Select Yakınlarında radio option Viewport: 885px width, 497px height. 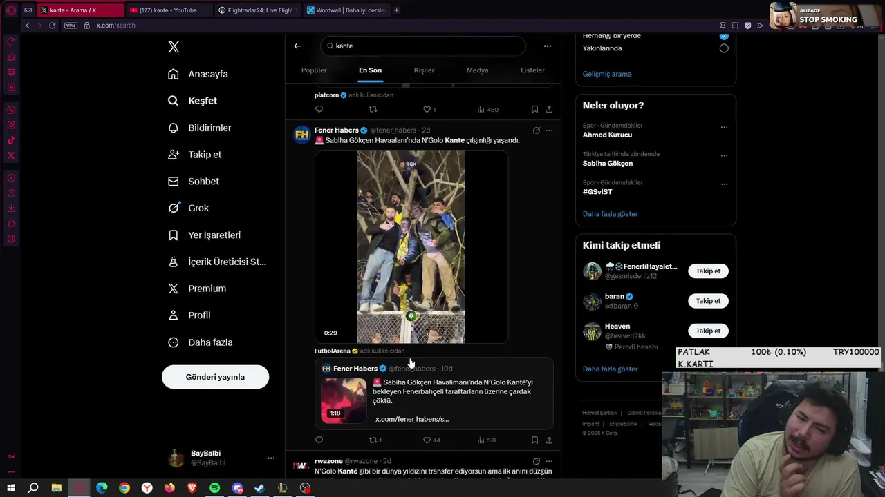click(x=724, y=48)
